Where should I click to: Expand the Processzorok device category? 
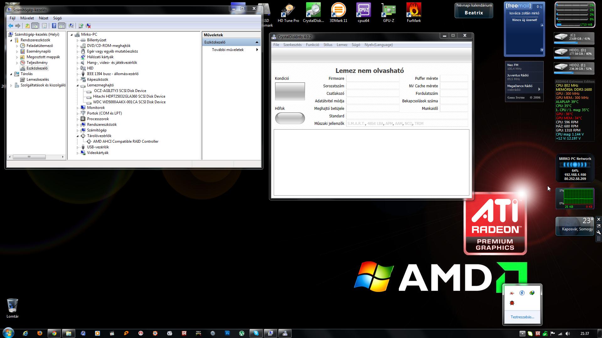tap(77, 119)
